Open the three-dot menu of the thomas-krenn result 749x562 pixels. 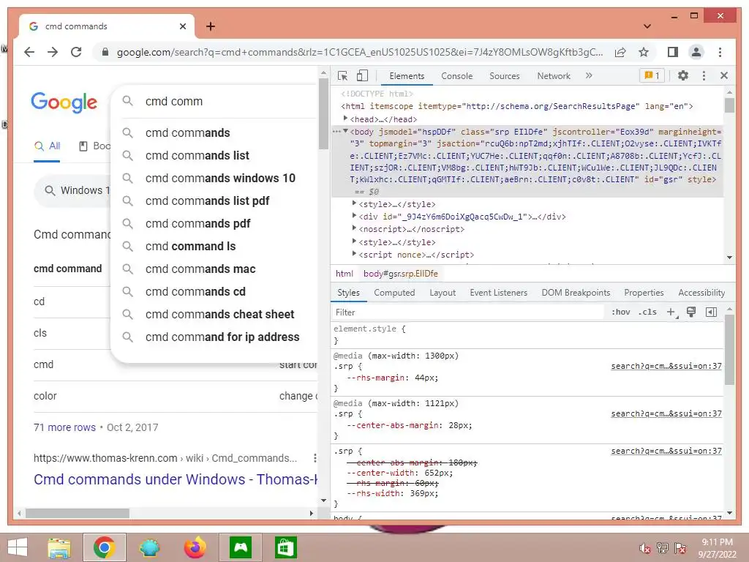pos(315,458)
